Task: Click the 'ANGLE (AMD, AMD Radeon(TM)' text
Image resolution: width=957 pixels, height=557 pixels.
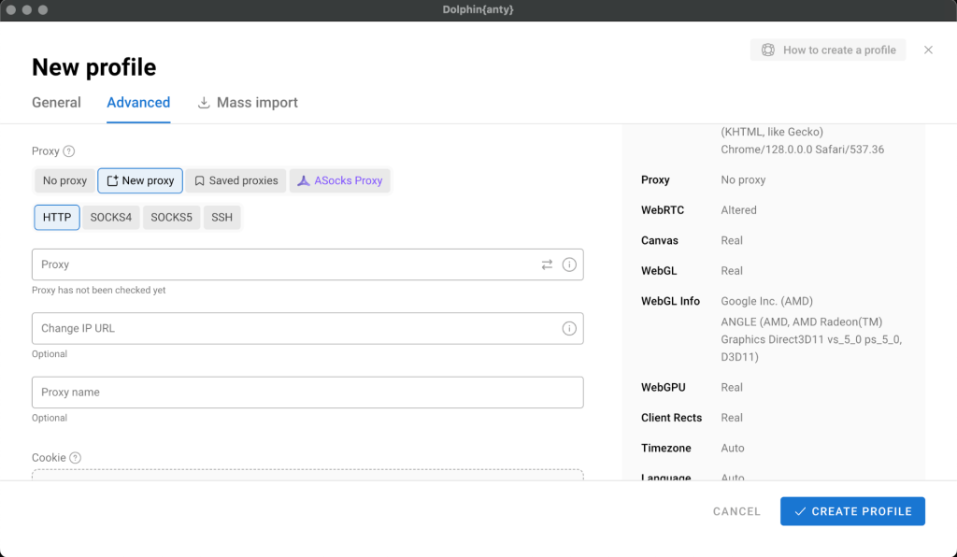Action: pyautogui.click(x=801, y=321)
